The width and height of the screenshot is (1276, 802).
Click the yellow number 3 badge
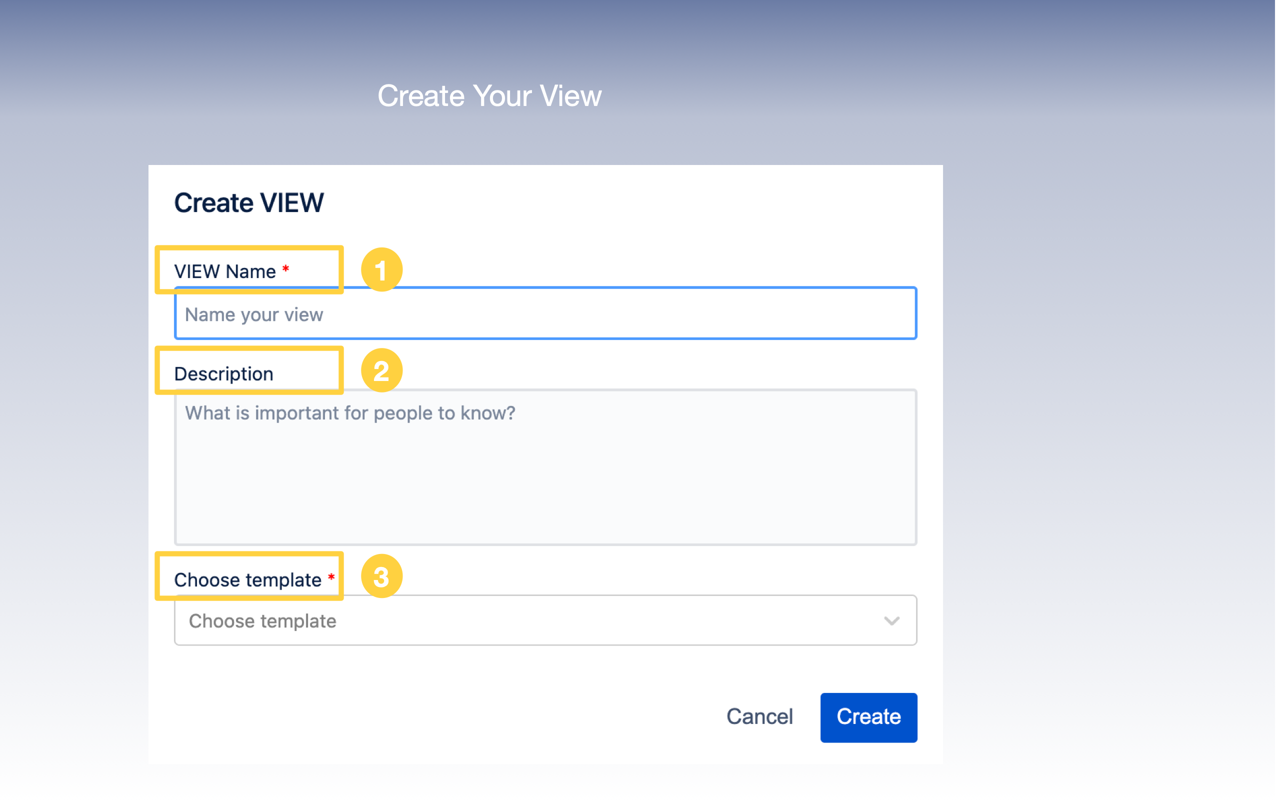[x=381, y=576]
